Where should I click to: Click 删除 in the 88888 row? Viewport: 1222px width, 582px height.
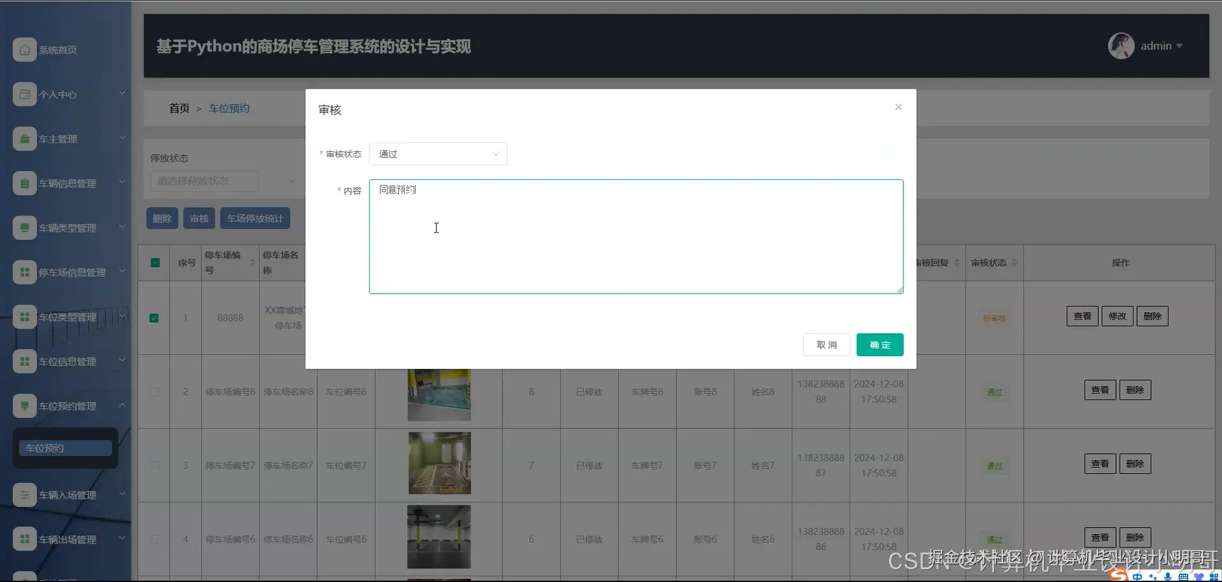1152,316
